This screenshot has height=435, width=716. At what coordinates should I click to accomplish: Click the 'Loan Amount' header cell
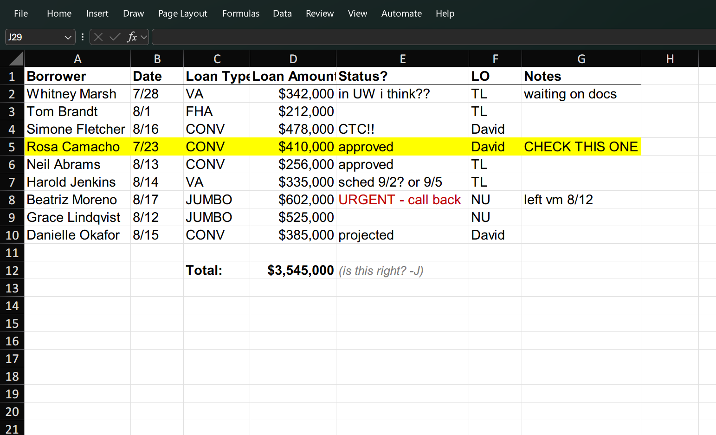[293, 76]
